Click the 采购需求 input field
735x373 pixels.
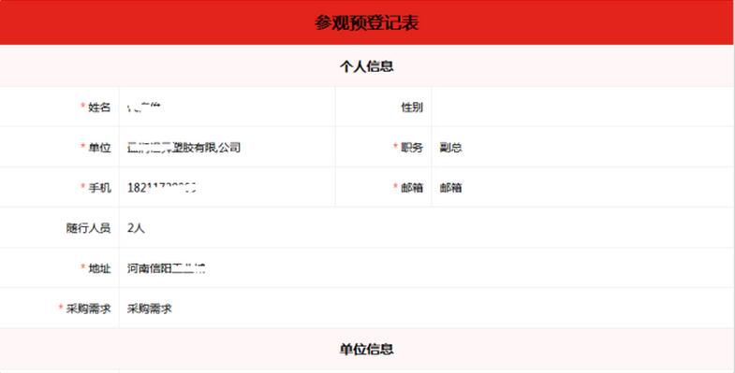(426, 308)
